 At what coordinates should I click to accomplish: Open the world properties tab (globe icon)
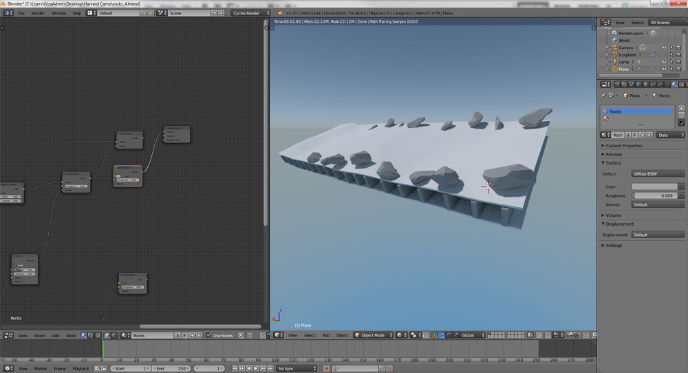(x=638, y=84)
